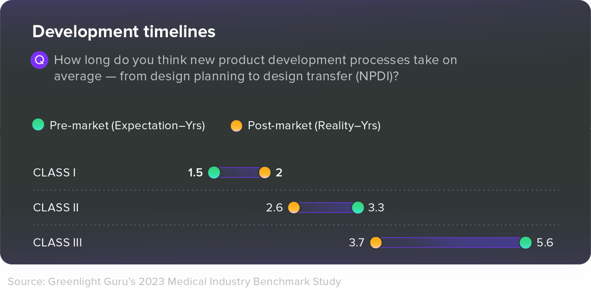Screen dimensions: 591x288
Task: Click the value '5.6'
Action: click(545, 243)
